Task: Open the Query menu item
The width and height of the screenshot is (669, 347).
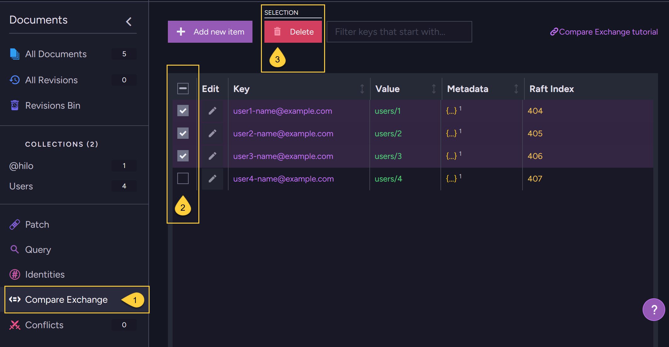Action: pos(38,250)
